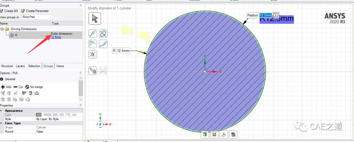Screen dimensions: 354x142
Task: Activate the Sweep tool guide (curved arrow)
Action: coord(103,44)
